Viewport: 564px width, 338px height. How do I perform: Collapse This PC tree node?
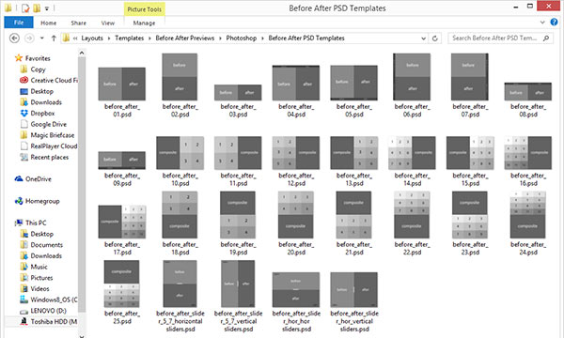point(15,223)
